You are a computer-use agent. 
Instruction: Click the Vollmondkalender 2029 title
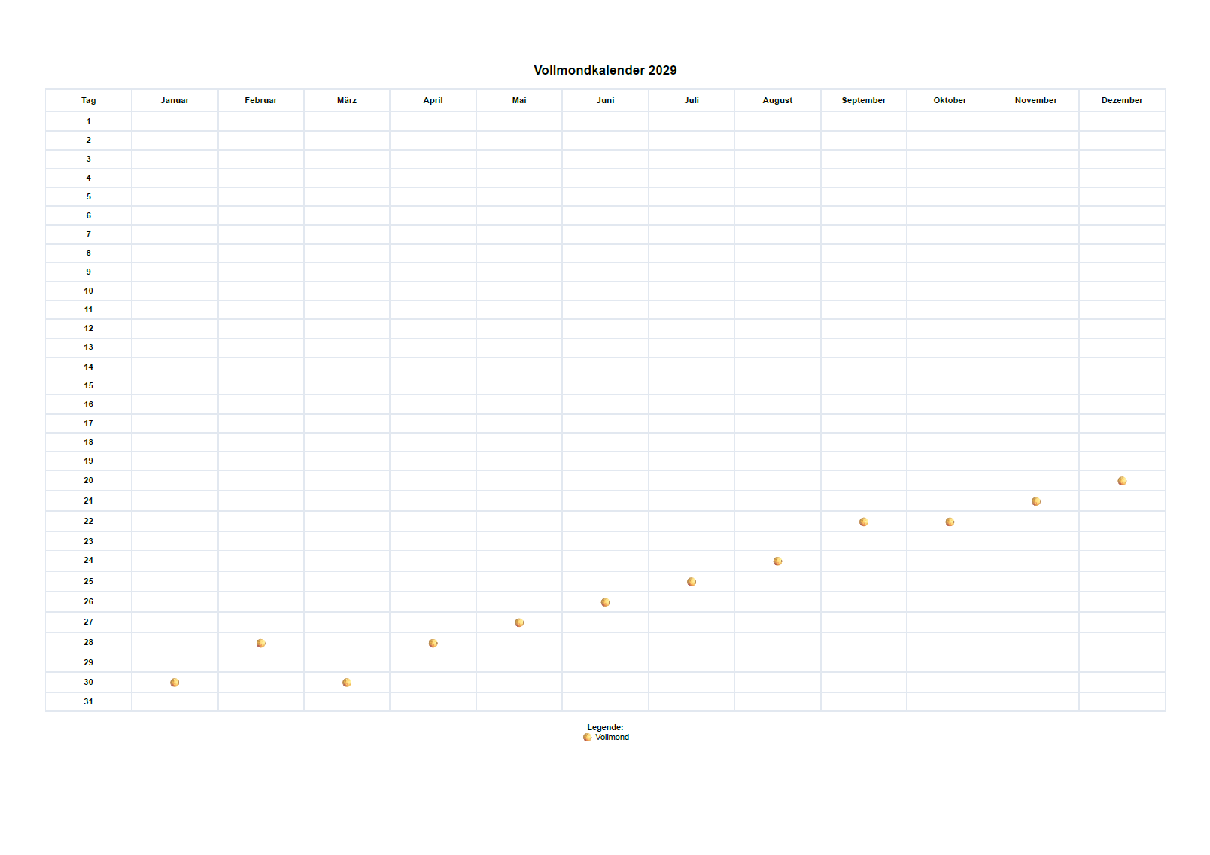605,70
